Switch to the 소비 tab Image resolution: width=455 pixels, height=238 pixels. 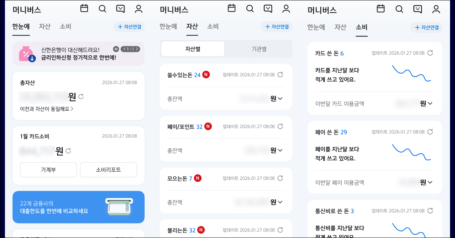[x=361, y=27]
